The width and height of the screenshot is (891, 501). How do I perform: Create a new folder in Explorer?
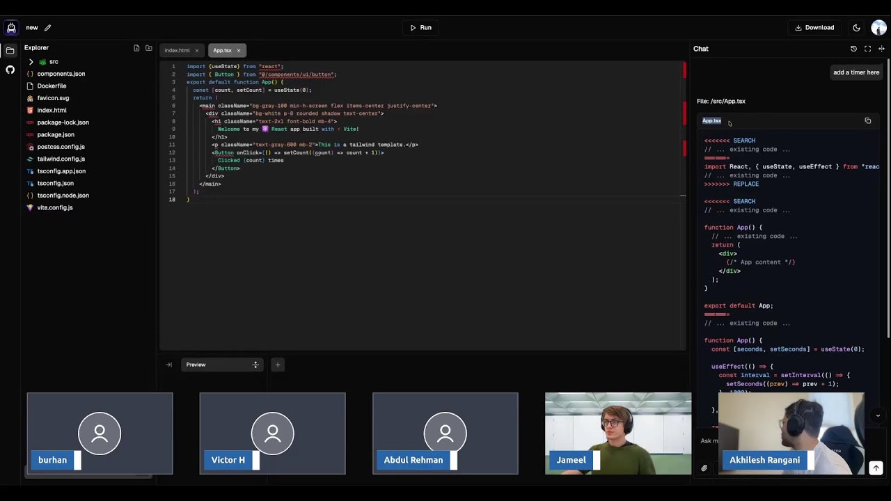coord(148,48)
